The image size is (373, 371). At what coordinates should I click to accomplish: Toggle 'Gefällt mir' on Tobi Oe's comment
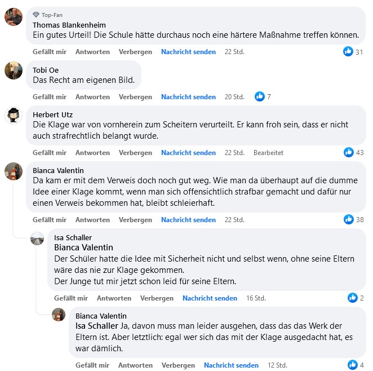pyautogui.click(x=50, y=97)
